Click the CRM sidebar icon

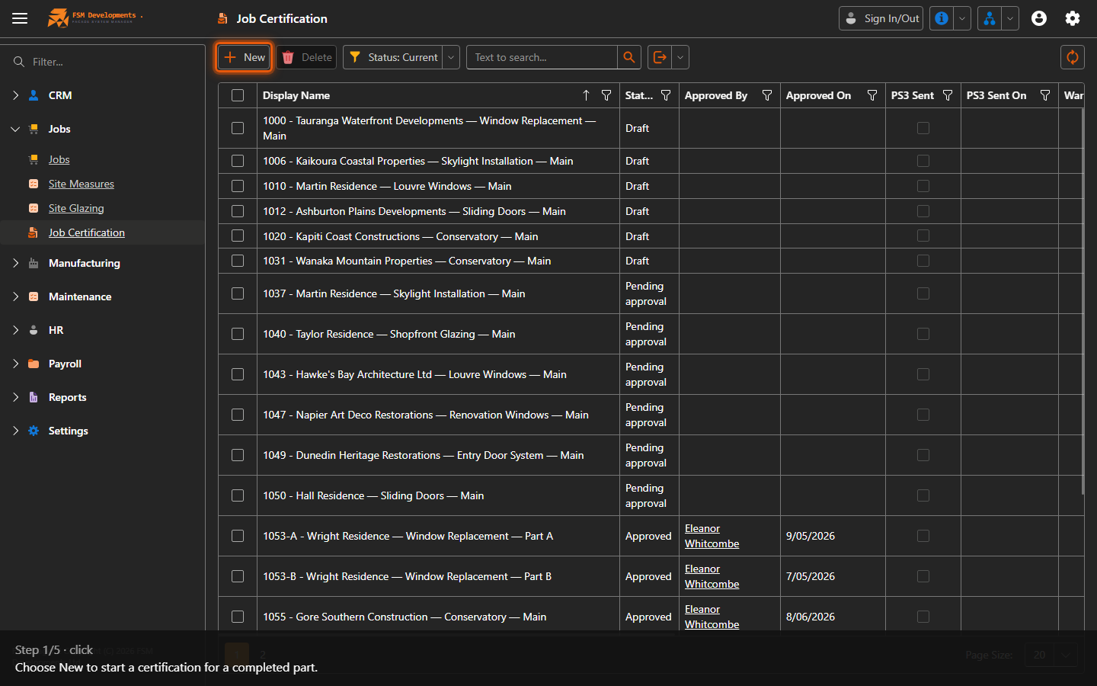click(x=34, y=95)
